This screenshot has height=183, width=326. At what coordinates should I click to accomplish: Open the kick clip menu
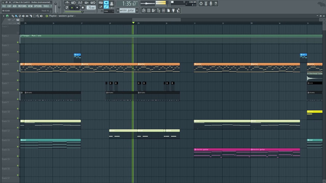pos(308,83)
